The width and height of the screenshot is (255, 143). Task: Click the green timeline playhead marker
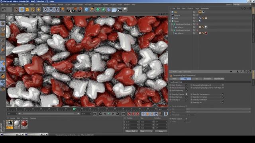click(x=74, y=109)
